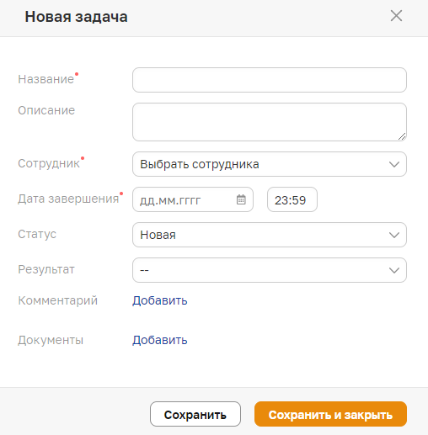The width and height of the screenshot is (428, 435).
Task: Click the Статус dropdown chevron arrow
Action: (394, 235)
